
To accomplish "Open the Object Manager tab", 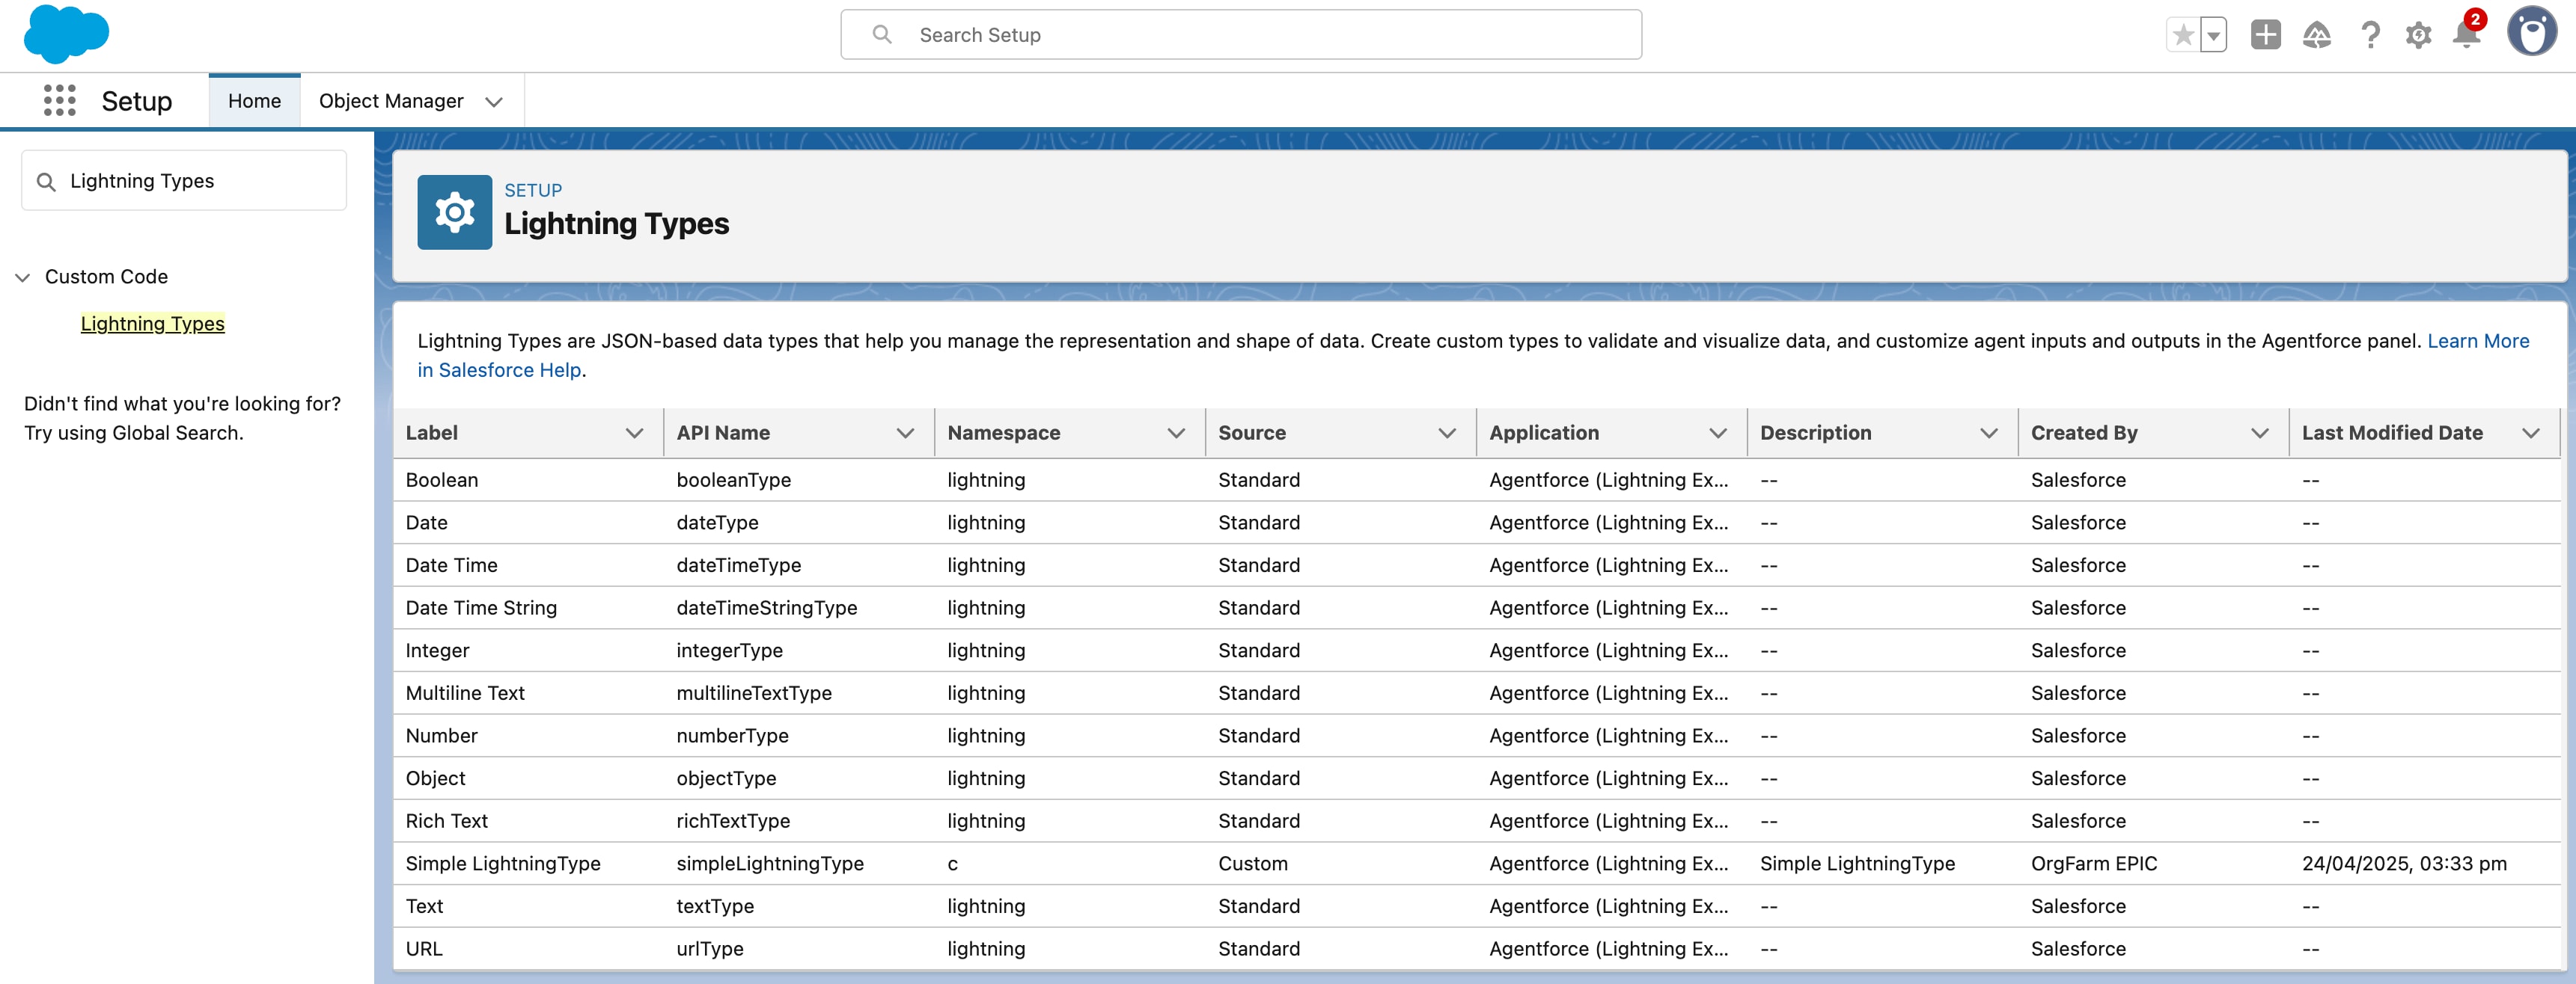I will click(x=391, y=101).
